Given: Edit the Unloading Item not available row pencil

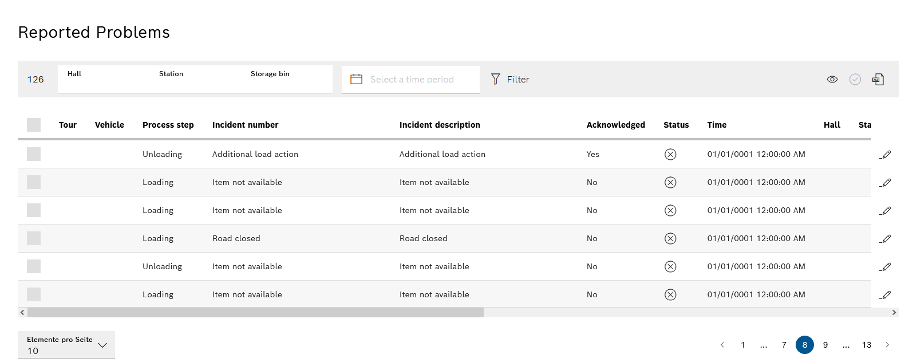Looking at the screenshot, I should click(886, 266).
